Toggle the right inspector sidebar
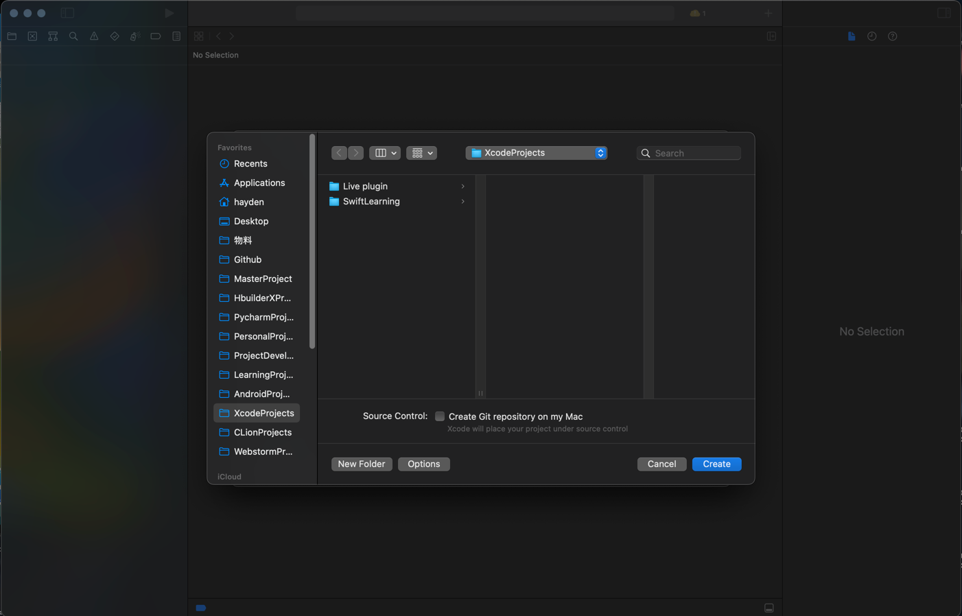962x616 pixels. 943,13
